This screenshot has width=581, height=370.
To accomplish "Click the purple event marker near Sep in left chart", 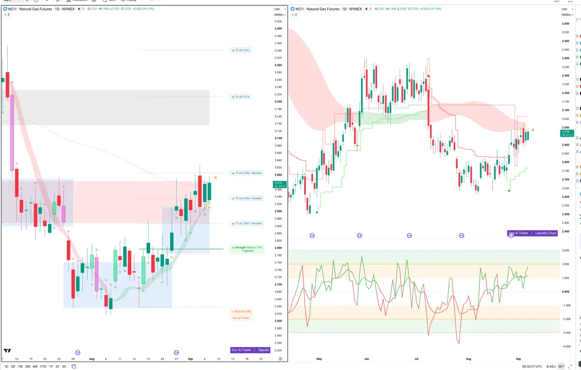I will [176, 352].
